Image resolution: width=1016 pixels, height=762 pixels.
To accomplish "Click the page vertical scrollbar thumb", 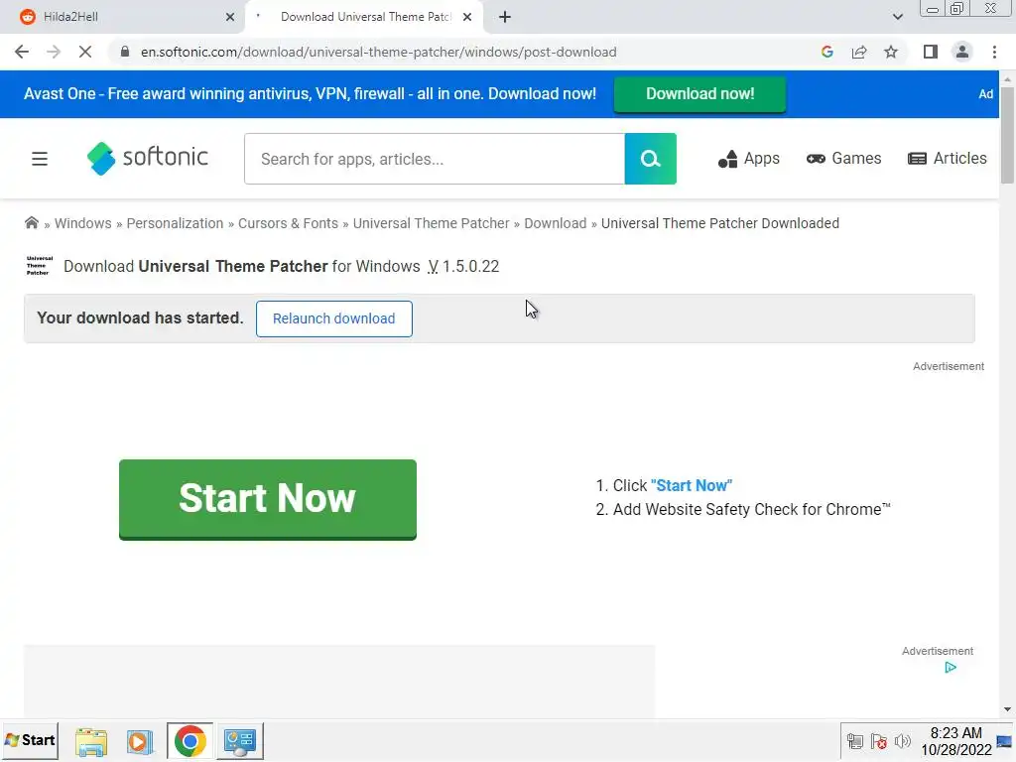I will click(1007, 135).
